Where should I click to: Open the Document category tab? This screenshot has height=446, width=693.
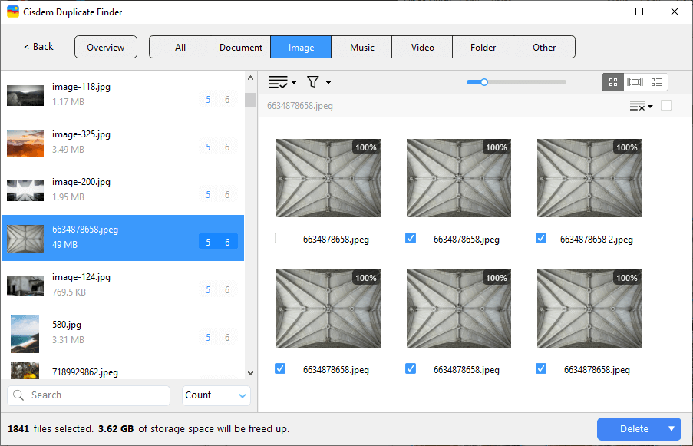[x=239, y=47]
